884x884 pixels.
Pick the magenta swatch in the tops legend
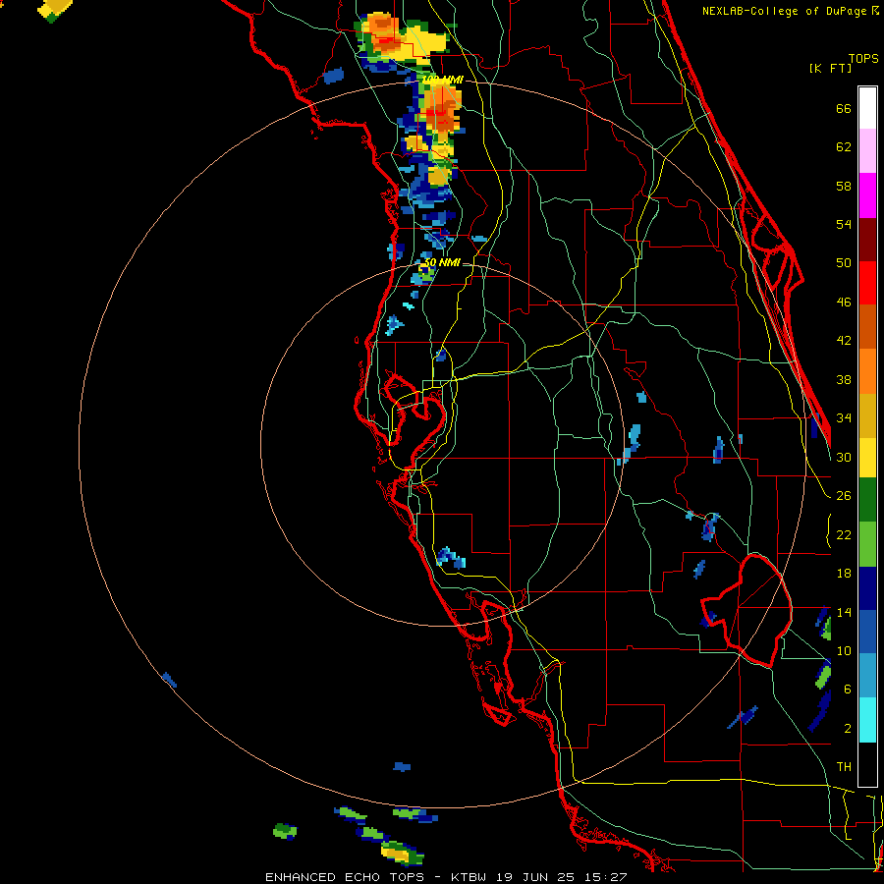click(867, 195)
